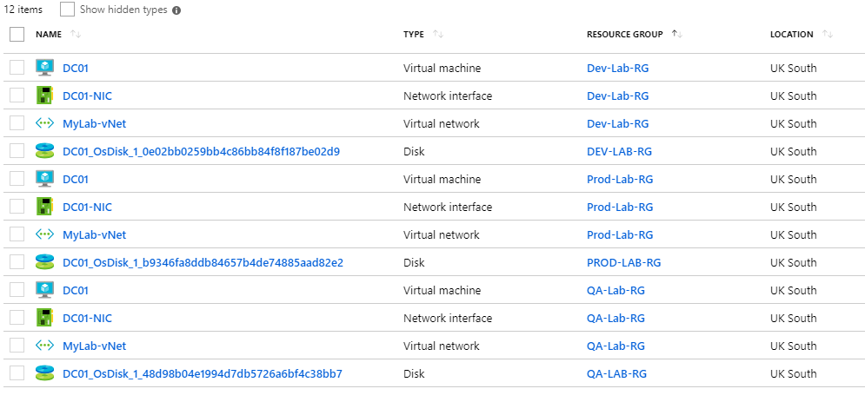The image size is (865, 402).
Task: Tick the select-all checkbox in the header row
Action: 17,34
